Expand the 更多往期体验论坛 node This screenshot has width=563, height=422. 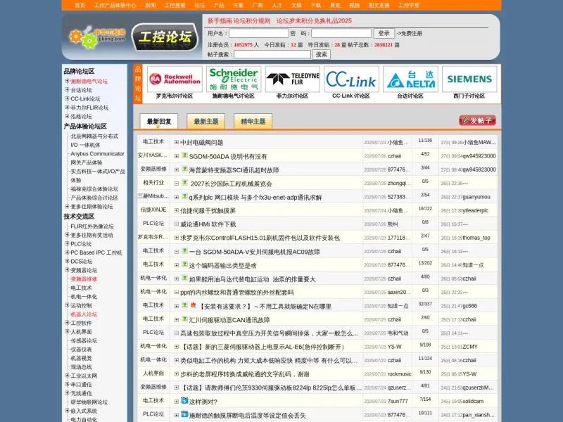(67, 206)
